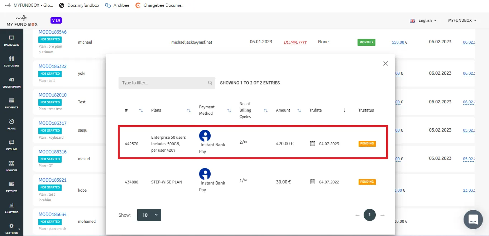The width and height of the screenshot is (489, 236).
Task: Sort by Payment Method column
Action: pyautogui.click(x=229, y=110)
